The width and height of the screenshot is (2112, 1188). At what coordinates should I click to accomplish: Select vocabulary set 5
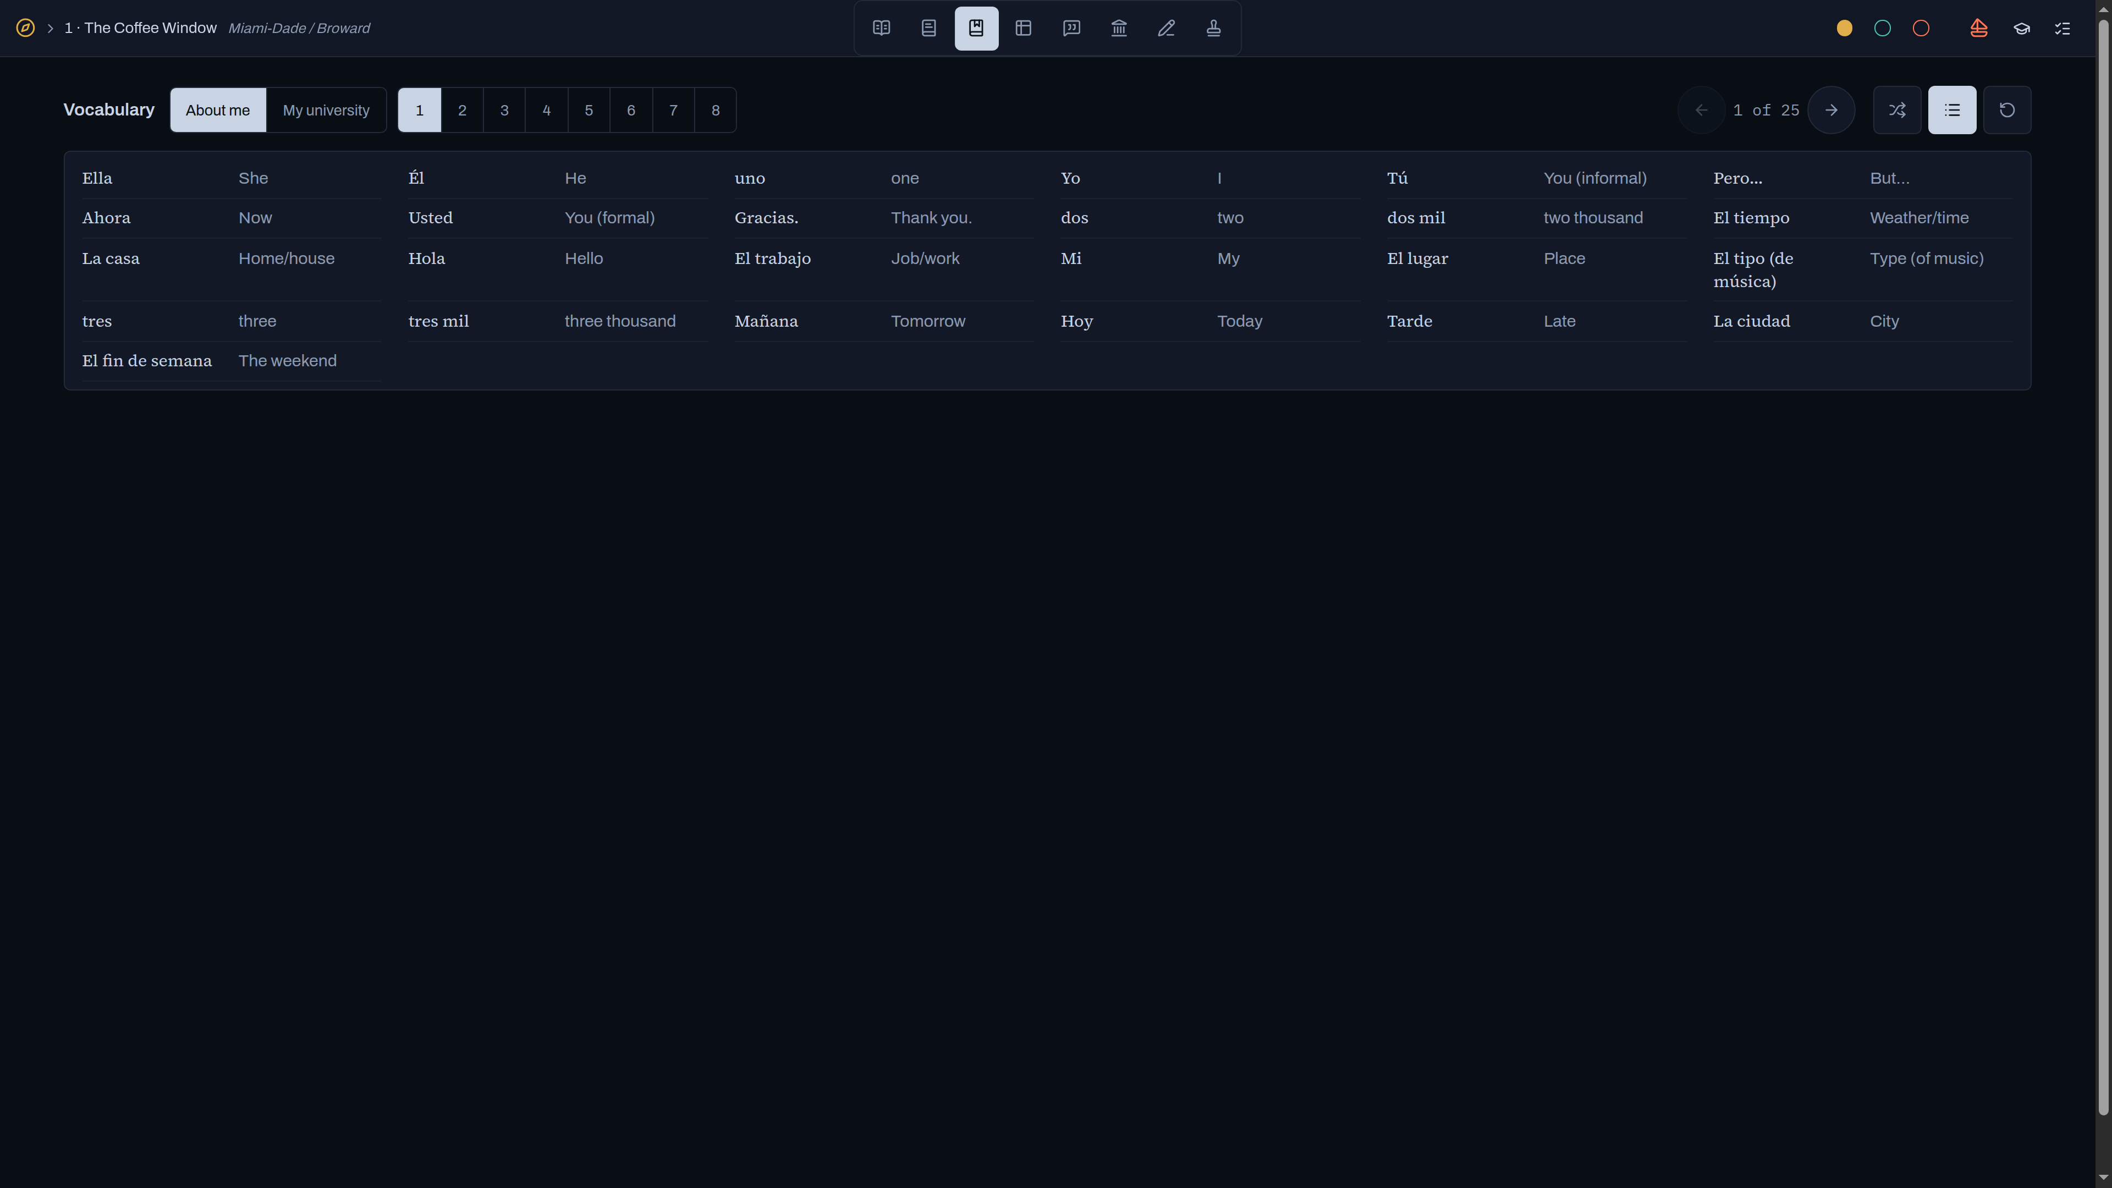(x=588, y=110)
